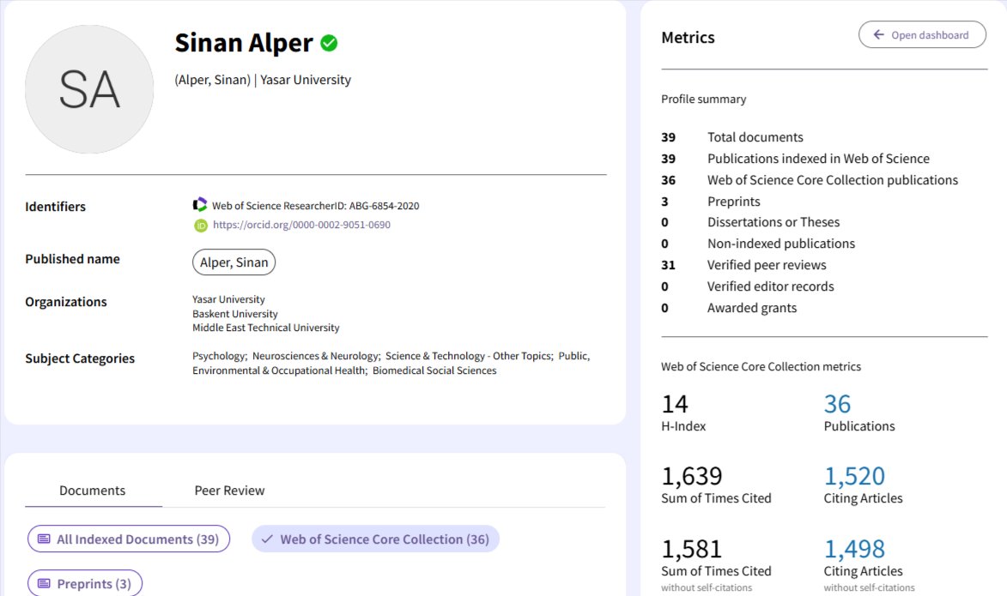Click the (Alper, Sinan) | Yasar University subtitle

click(263, 80)
